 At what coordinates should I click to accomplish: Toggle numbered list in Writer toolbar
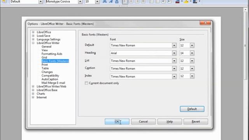151,2
